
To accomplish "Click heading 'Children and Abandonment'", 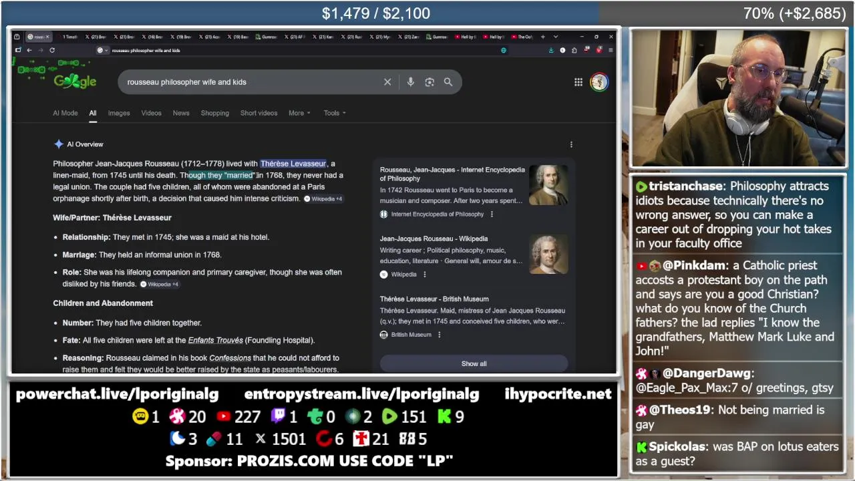I will 103,303.
